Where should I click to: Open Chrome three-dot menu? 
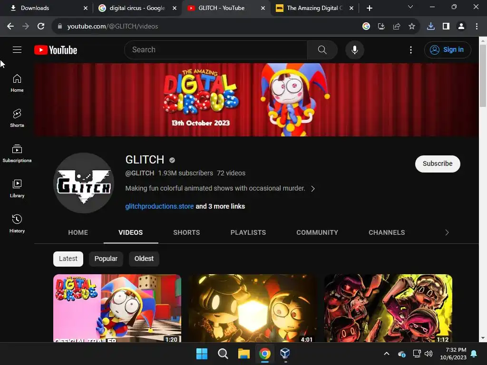(477, 27)
